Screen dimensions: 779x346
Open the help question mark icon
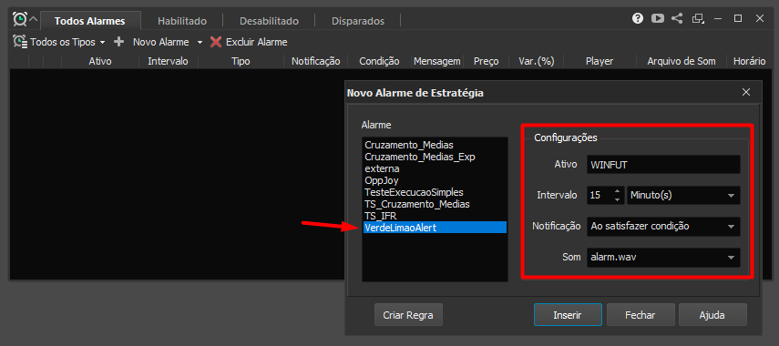coord(638,19)
